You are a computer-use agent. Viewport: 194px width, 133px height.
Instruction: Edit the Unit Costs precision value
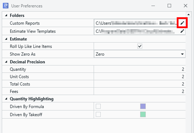pos(140,77)
